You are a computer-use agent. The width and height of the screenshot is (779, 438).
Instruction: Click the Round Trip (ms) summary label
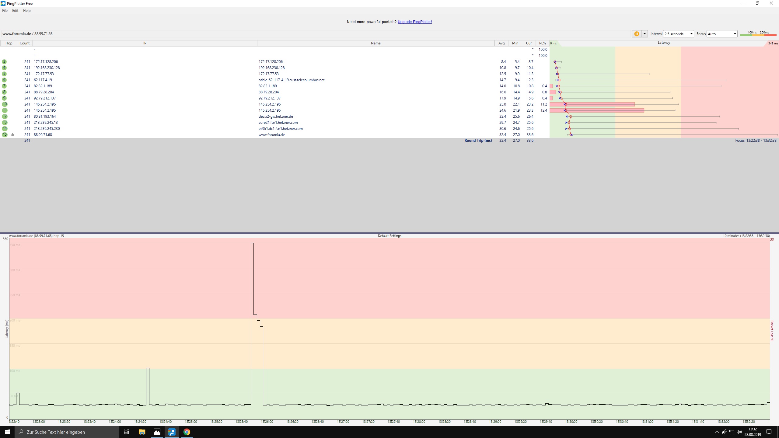(x=478, y=141)
